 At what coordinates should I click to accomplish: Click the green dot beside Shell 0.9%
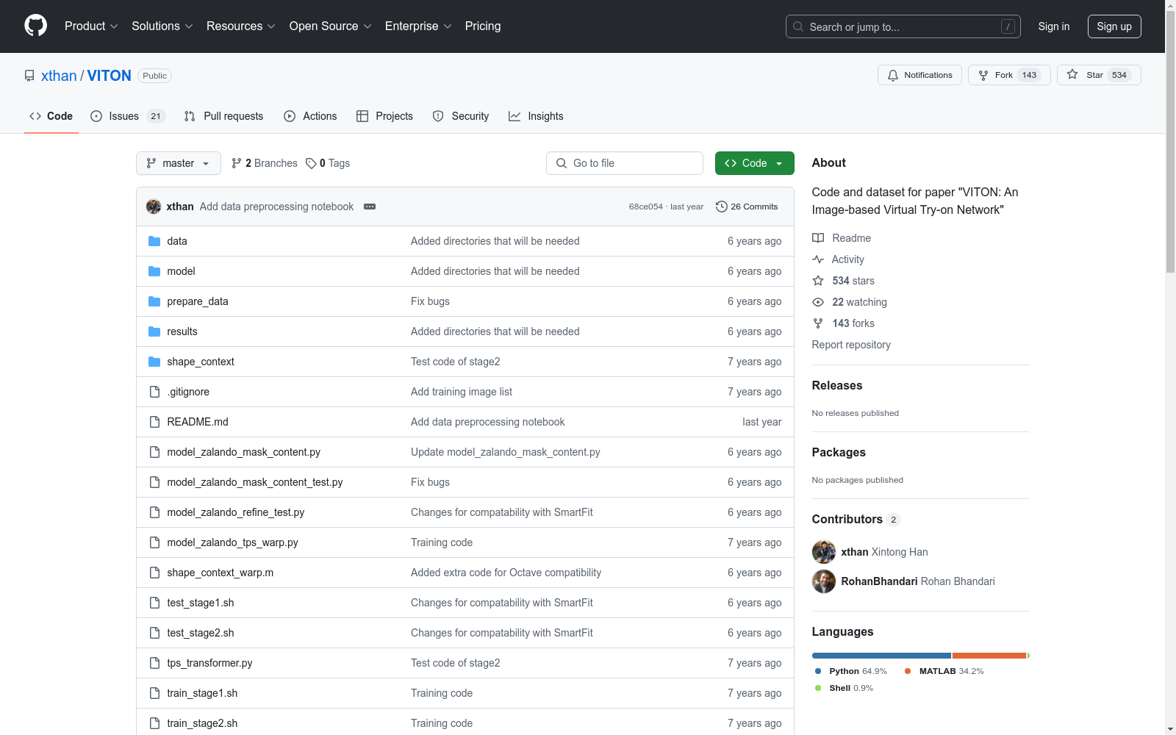pos(818,688)
